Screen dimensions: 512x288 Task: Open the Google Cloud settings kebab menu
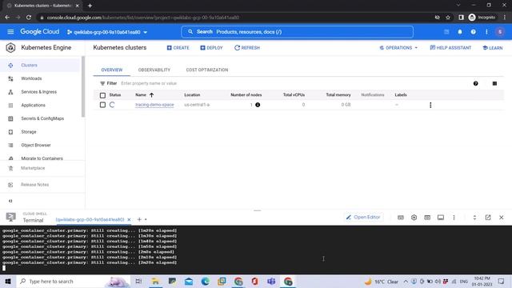(x=486, y=32)
